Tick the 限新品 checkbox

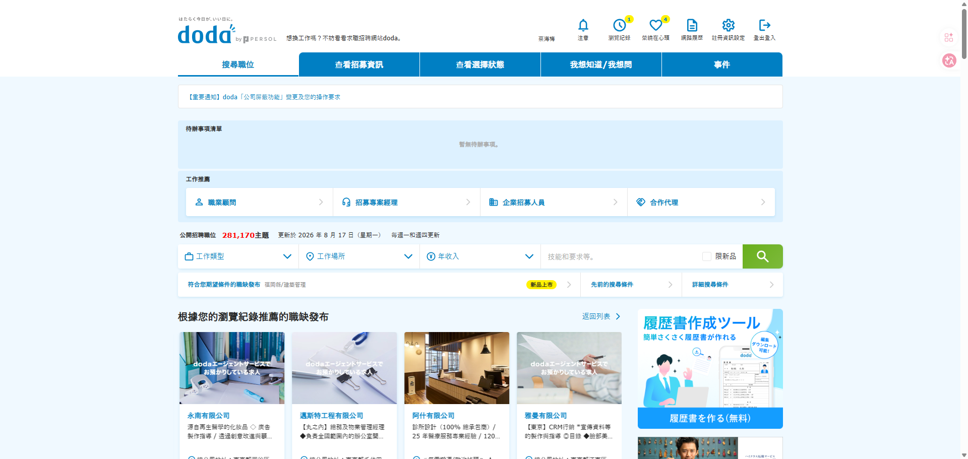(x=707, y=256)
